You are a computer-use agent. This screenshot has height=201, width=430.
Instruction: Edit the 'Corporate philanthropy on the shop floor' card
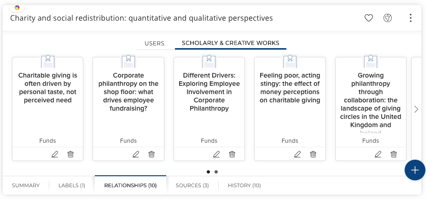coord(136,154)
